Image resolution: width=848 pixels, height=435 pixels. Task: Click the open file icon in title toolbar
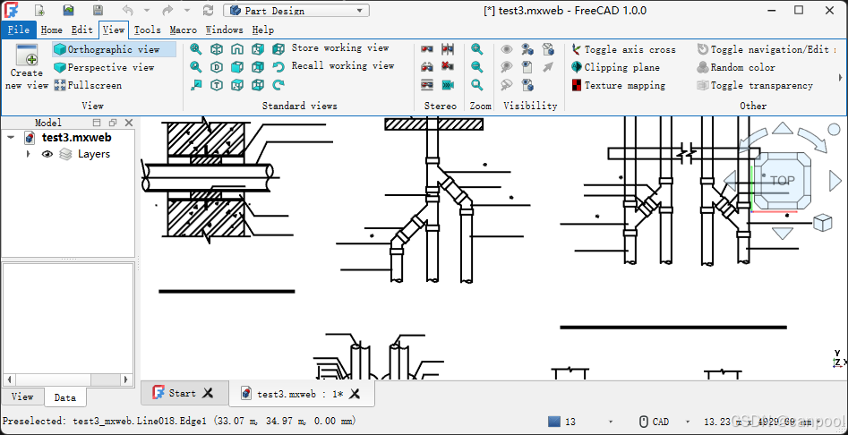coord(68,10)
